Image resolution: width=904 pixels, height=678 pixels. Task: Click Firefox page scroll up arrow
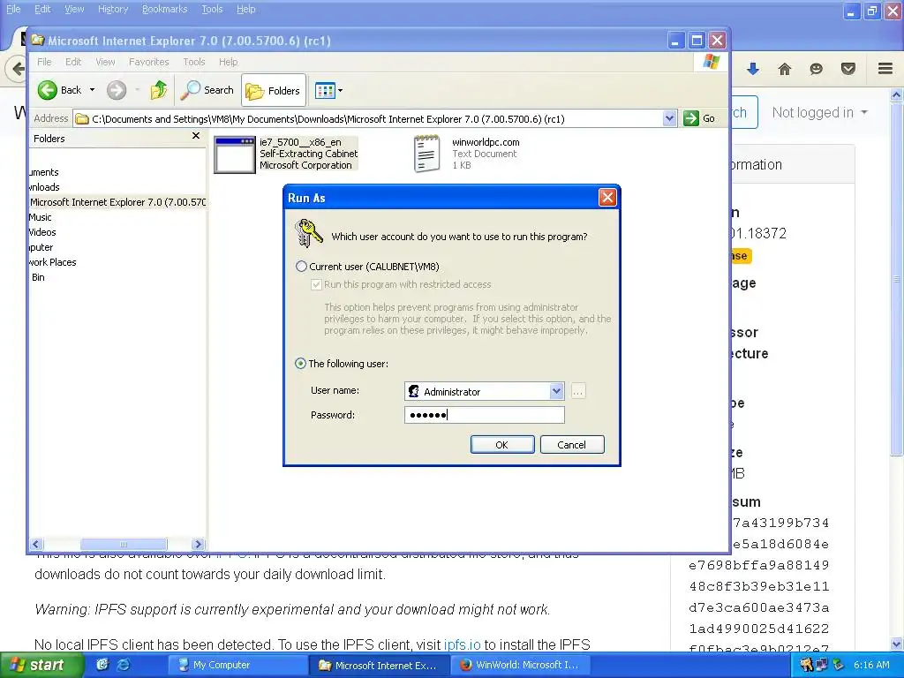click(x=897, y=94)
